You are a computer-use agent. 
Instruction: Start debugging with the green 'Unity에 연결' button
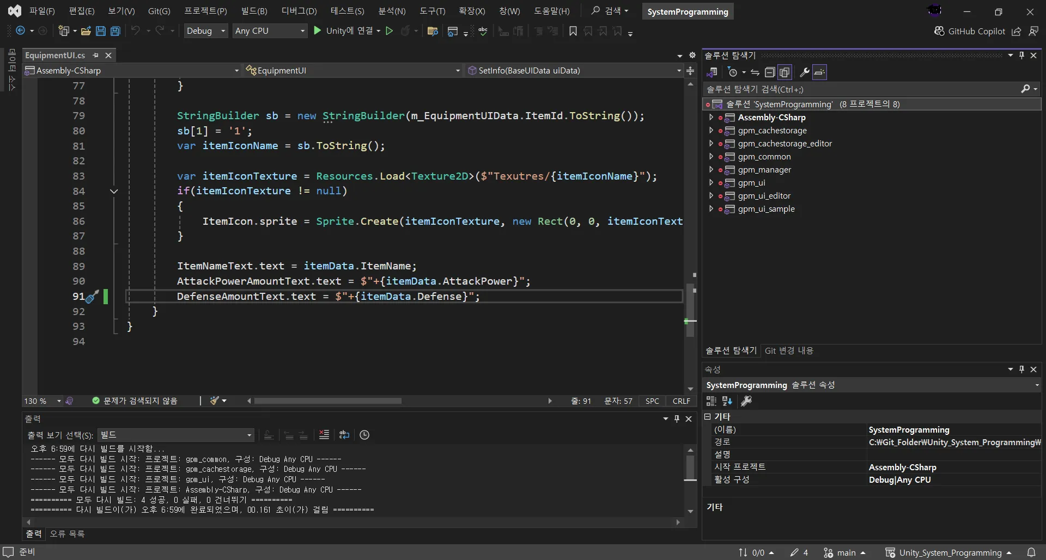[346, 31]
